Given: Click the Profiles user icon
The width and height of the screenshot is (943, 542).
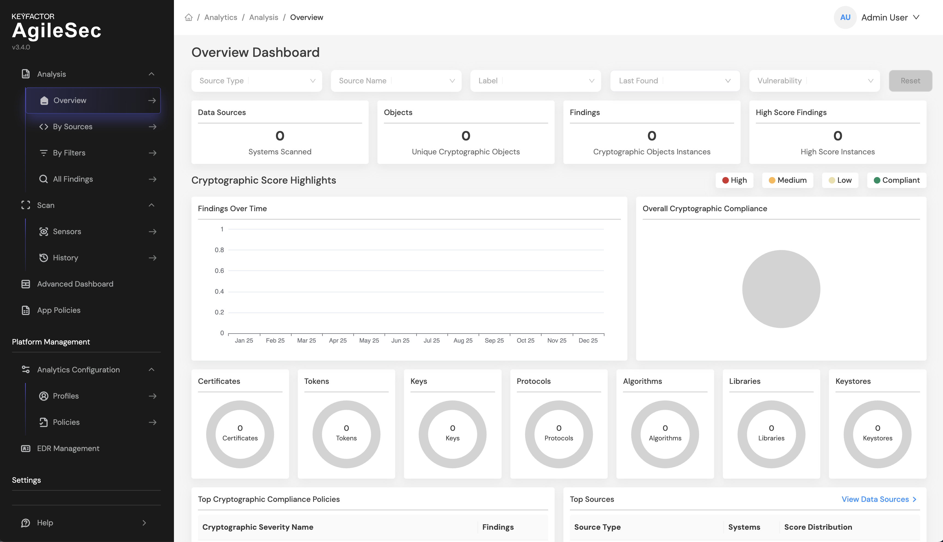Looking at the screenshot, I should pyautogui.click(x=43, y=396).
